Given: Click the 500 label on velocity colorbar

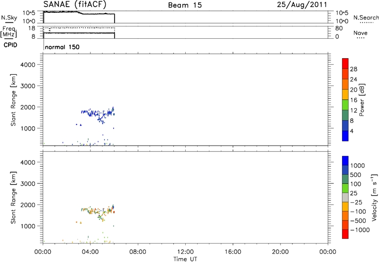Looking at the screenshot, I should (357, 175).
